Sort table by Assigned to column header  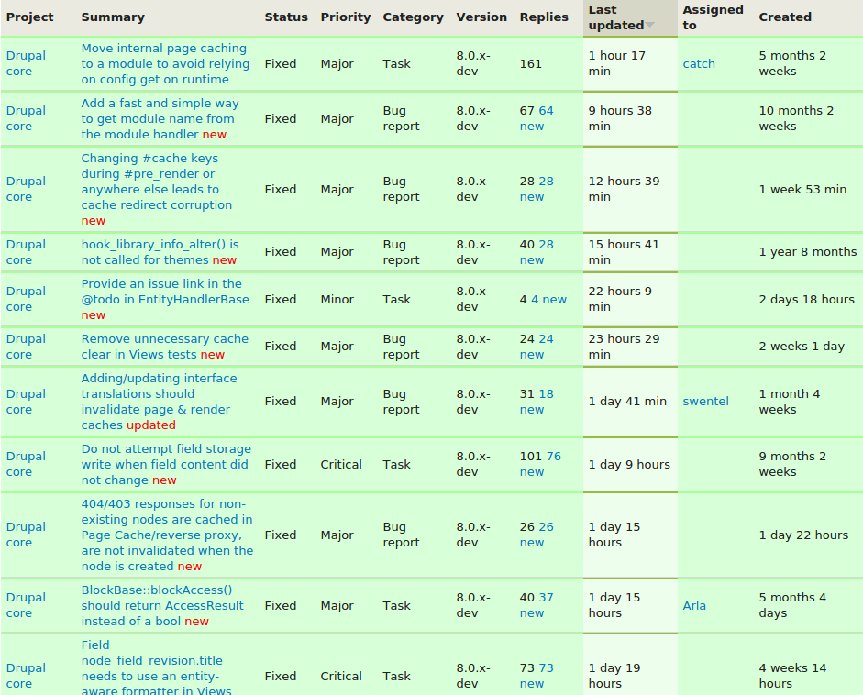click(713, 17)
